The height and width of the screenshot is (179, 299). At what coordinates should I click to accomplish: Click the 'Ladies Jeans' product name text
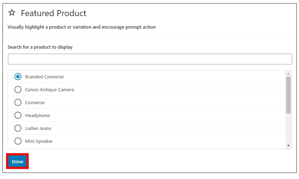[38, 129]
